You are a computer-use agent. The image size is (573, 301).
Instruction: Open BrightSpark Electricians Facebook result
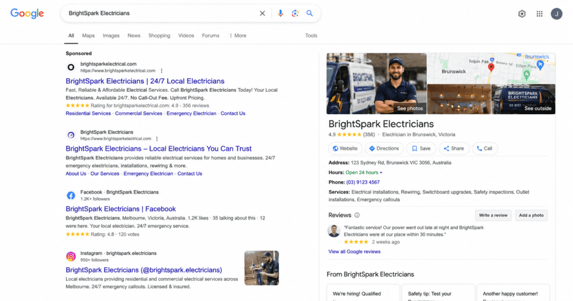pyautogui.click(x=121, y=209)
